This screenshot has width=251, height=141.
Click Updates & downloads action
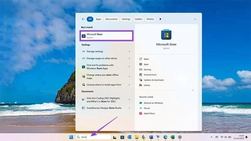click(153, 80)
